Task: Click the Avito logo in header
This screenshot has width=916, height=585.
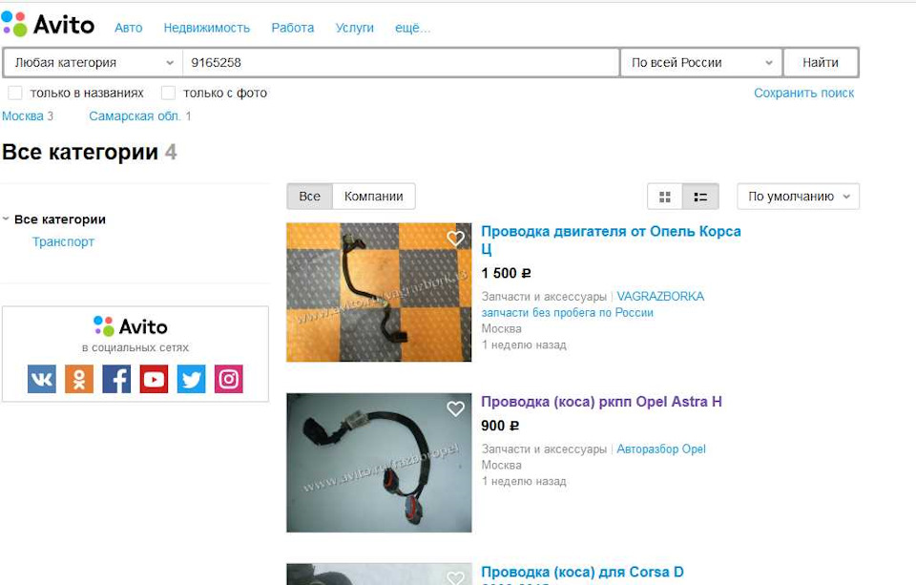Action: click(x=49, y=25)
